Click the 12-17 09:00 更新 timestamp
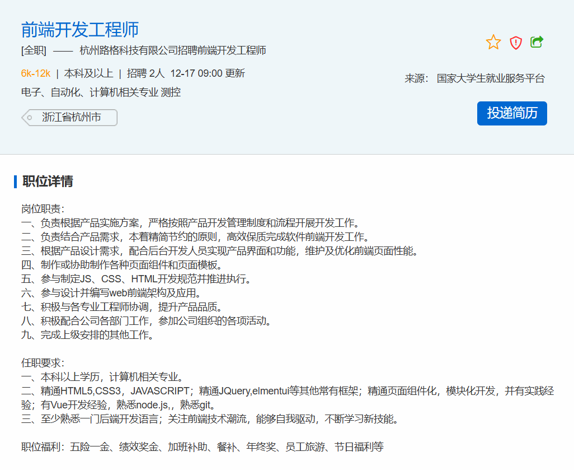 pos(207,73)
